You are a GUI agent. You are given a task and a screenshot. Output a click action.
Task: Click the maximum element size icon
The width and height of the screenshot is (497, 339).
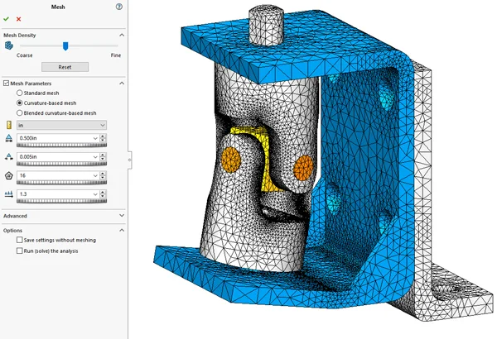coord(8,139)
